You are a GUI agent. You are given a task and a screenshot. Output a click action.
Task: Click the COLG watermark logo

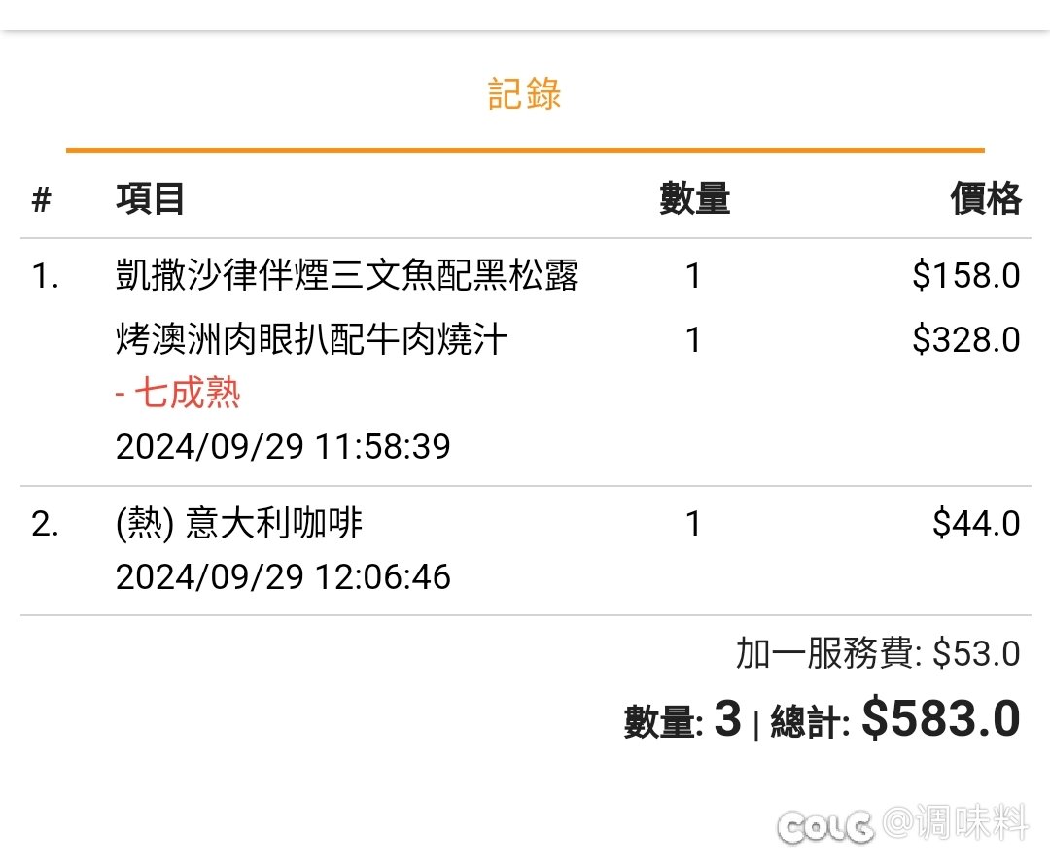[x=825, y=826]
